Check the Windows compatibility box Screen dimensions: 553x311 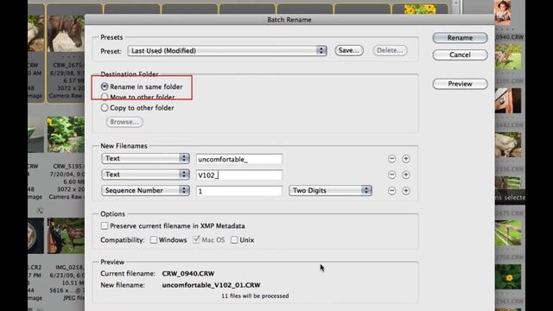coord(154,240)
